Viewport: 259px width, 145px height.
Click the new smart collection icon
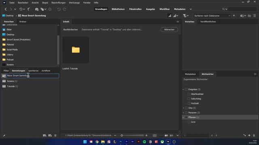point(50,135)
